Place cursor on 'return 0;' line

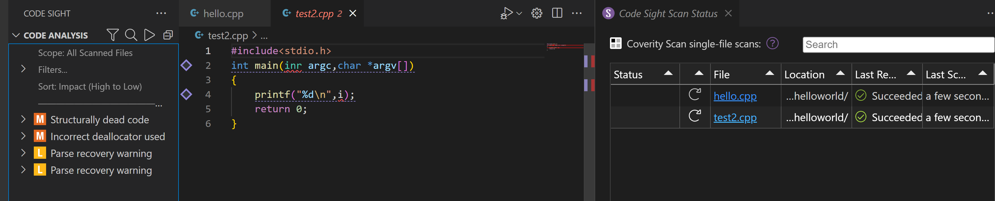281,109
